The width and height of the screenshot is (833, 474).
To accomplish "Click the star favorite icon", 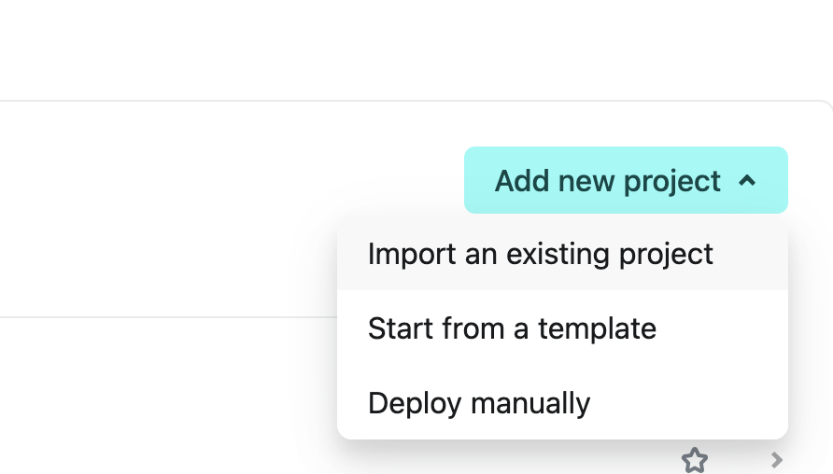I will (x=695, y=460).
